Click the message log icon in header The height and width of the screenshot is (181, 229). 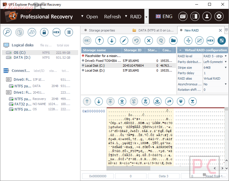pyautogui.click(x=183, y=16)
